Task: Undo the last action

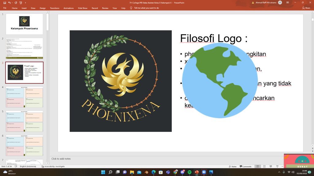Action: point(9,3)
